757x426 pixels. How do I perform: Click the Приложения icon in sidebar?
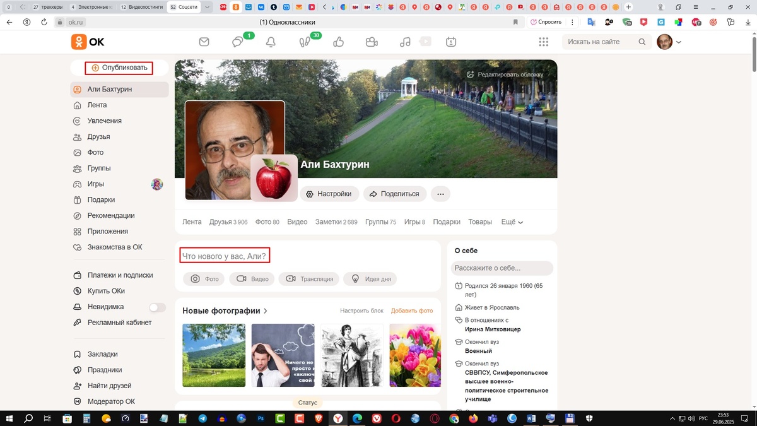point(78,232)
